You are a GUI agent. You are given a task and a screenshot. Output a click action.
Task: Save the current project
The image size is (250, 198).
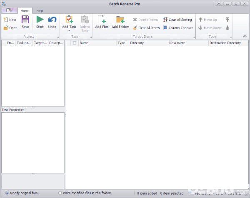25,22
